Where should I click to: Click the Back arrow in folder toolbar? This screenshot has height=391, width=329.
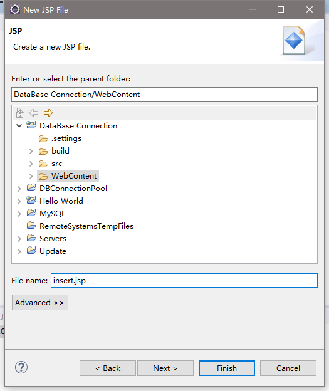(x=34, y=113)
